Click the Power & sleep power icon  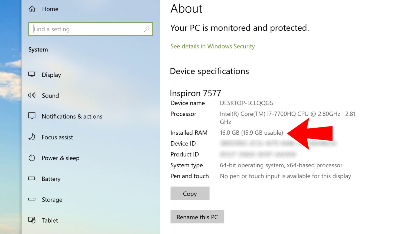point(32,158)
